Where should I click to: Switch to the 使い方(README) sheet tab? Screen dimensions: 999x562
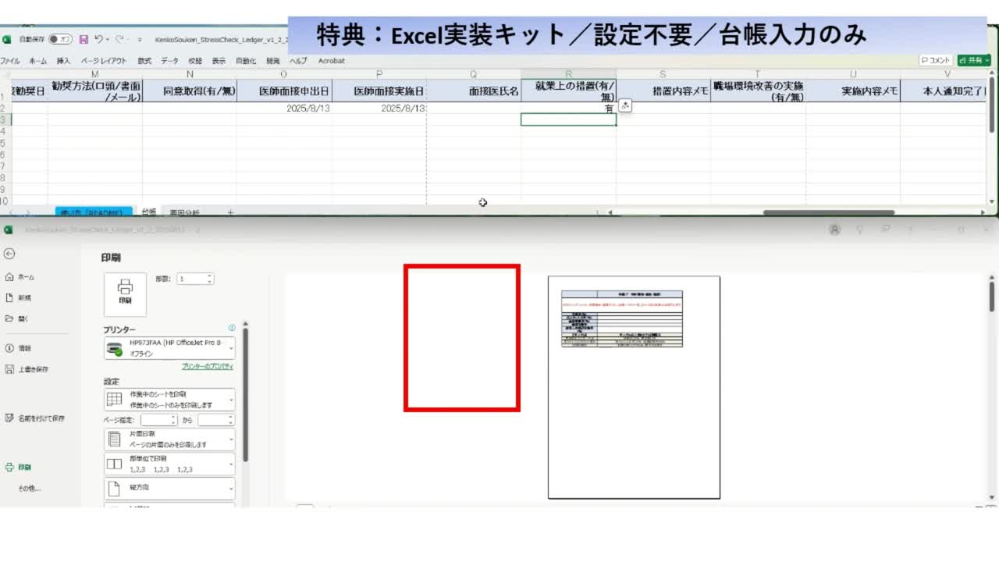[94, 212]
